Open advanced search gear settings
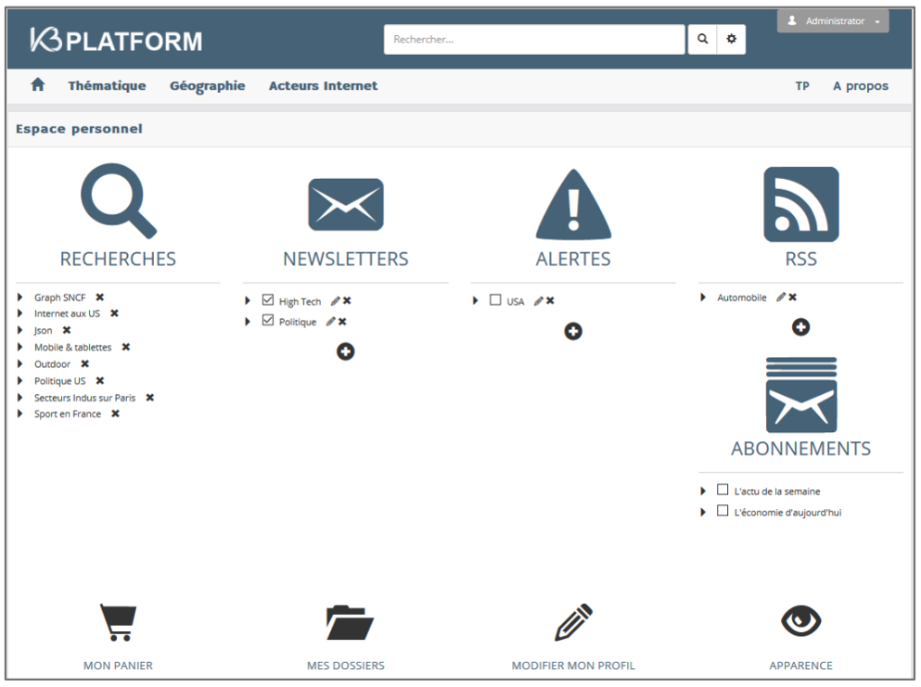Screen dimensions: 921x687 (x=731, y=40)
